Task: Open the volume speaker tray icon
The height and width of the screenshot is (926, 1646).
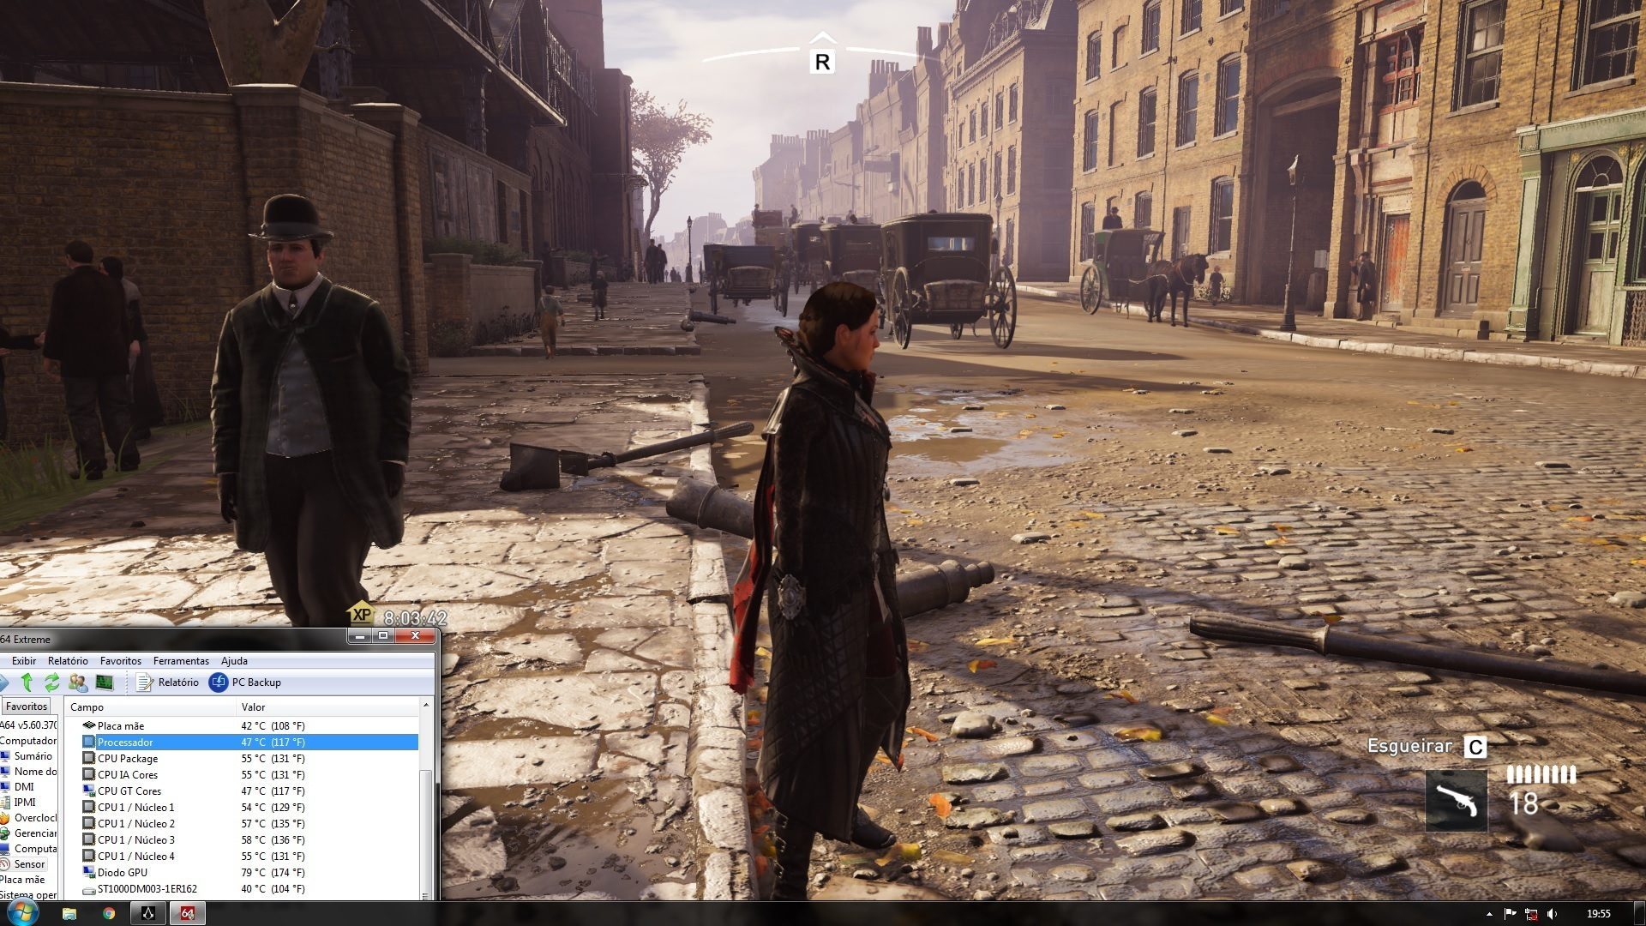Action: (x=1553, y=914)
